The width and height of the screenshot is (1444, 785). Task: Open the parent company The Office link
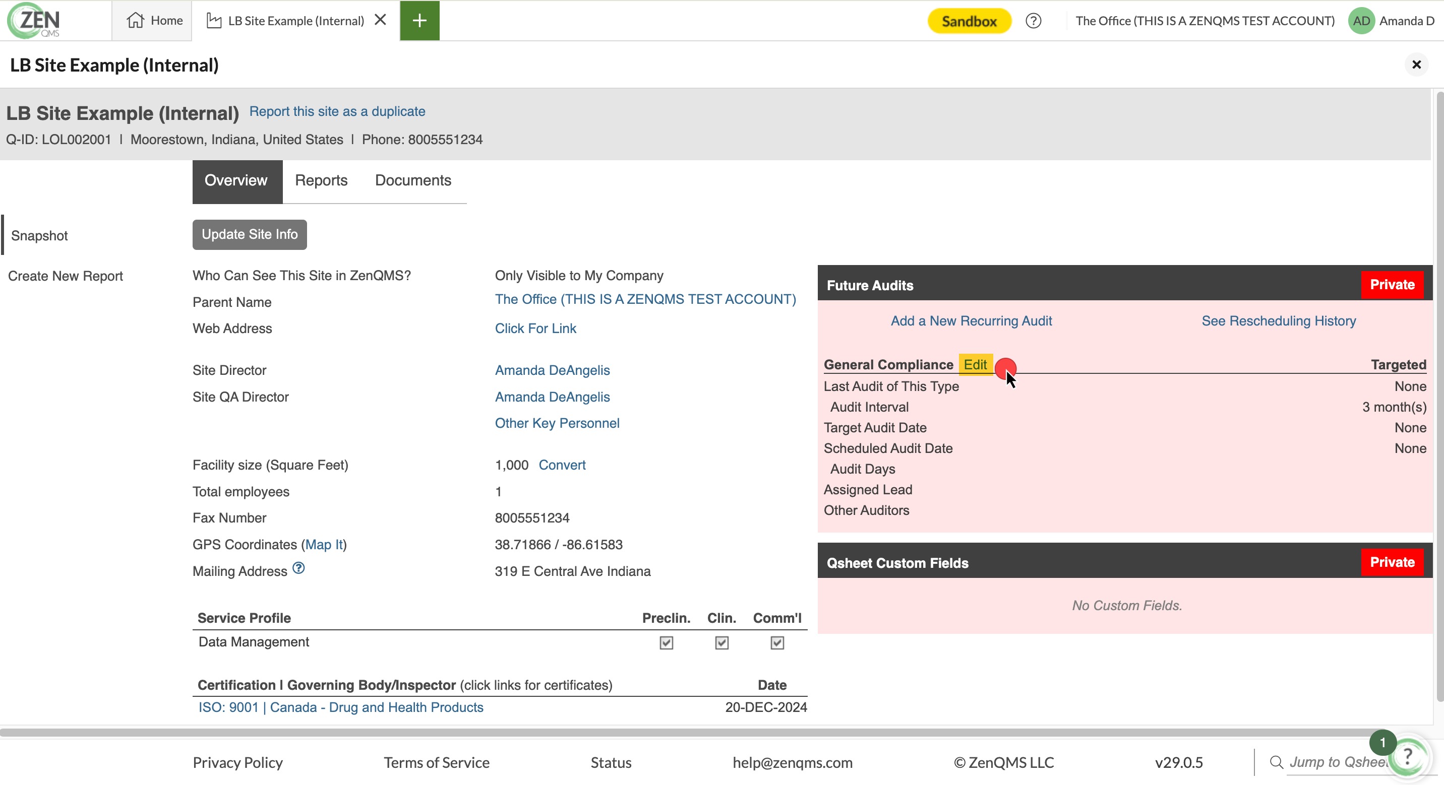point(645,299)
